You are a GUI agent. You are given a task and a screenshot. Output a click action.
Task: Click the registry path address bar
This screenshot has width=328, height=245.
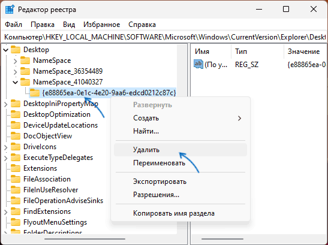(x=164, y=37)
